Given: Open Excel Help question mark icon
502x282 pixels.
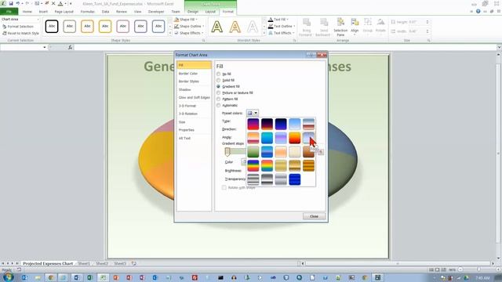Looking at the screenshot, I should click(478, 11).
